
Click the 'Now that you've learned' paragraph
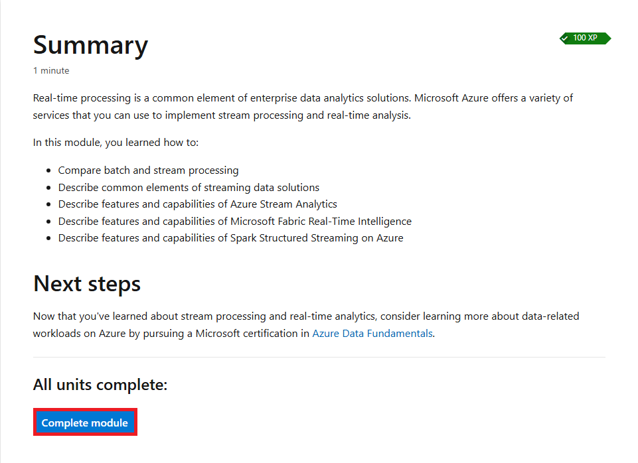pos(305,325)
